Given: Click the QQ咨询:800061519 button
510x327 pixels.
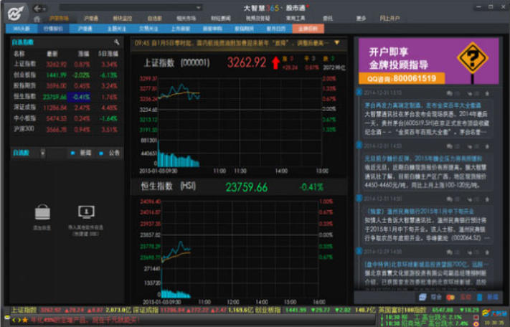Looking at the screenshot, I should pos(402,78).
